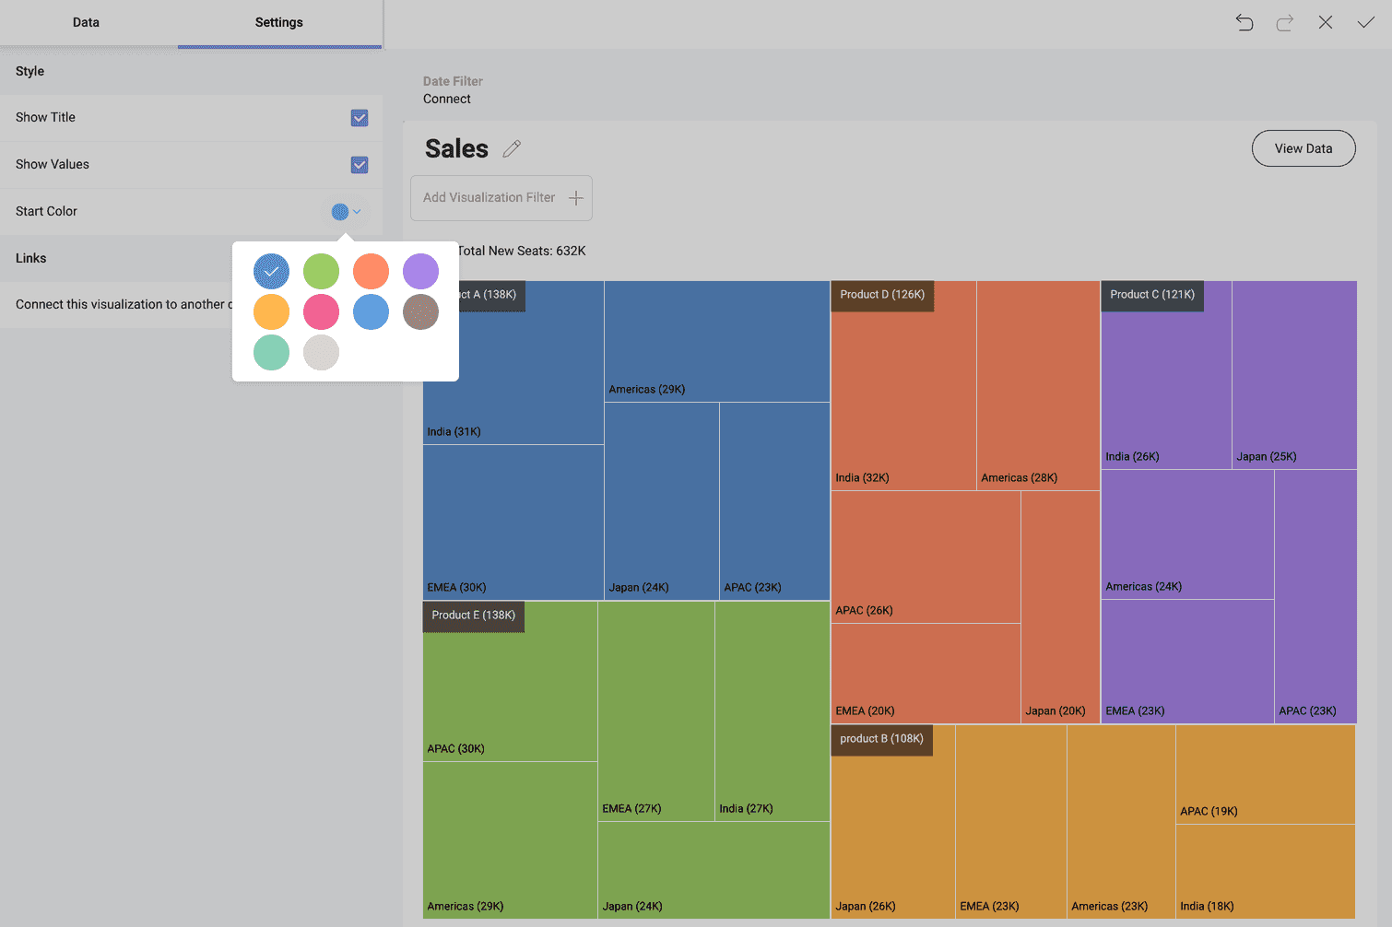Click Add Visualization Filter button
The width and height of the screenshot is (1392, 927).
pos(501,198)
